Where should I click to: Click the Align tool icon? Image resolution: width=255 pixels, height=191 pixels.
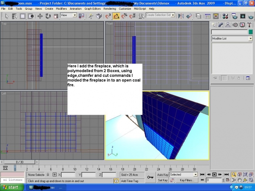189,16
